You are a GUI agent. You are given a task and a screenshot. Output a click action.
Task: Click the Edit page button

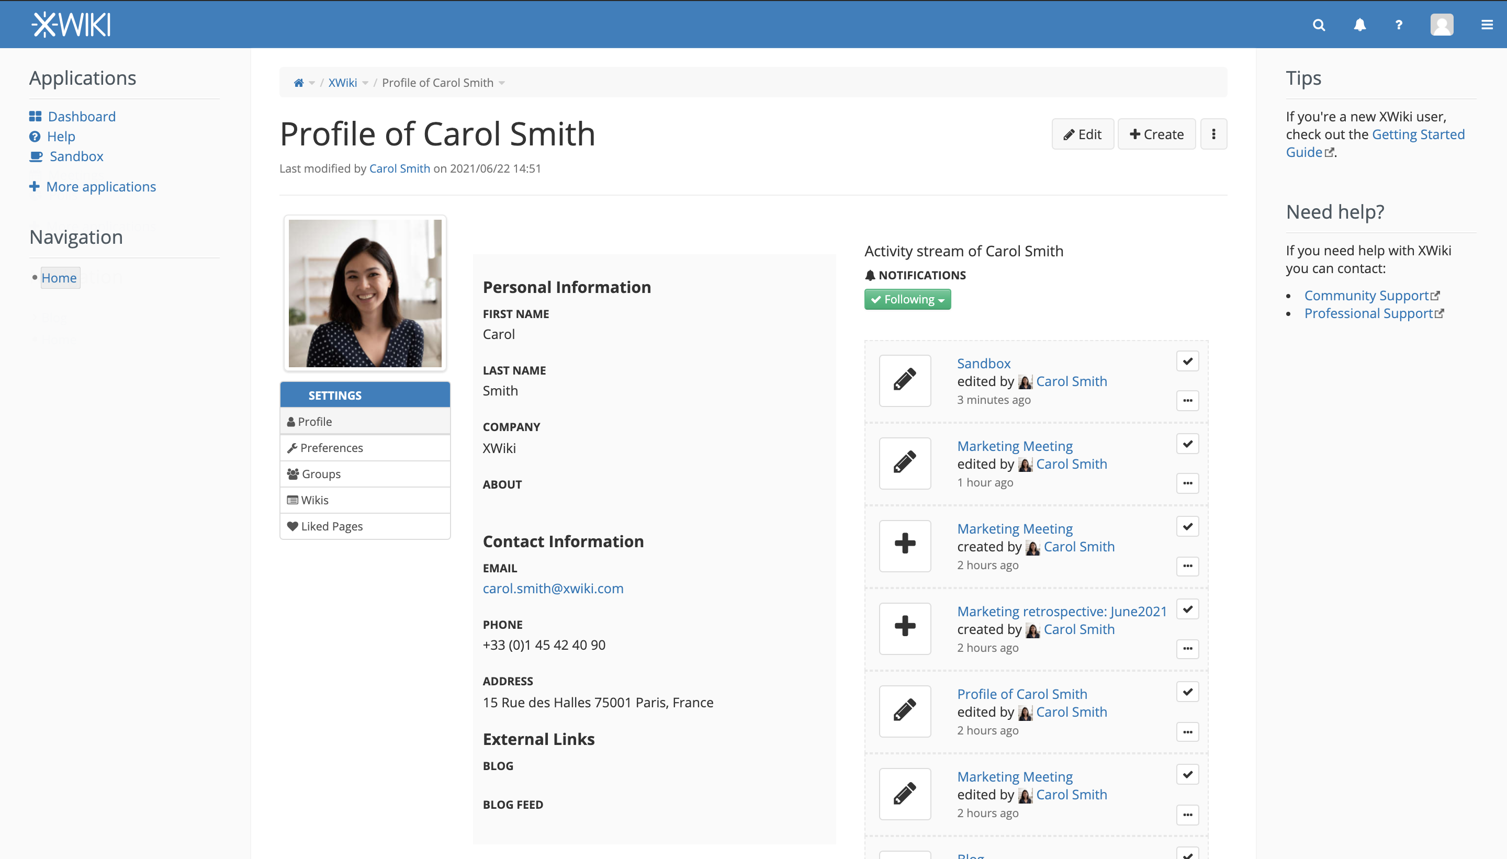click(1082, 134)
